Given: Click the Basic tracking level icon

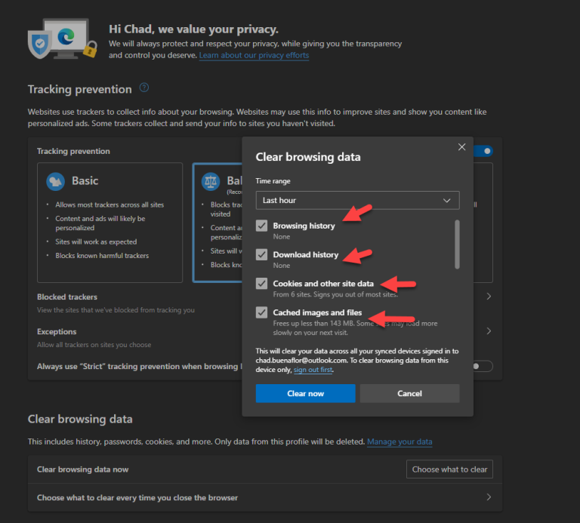Looking at the screenshot, I should point(55,181).
